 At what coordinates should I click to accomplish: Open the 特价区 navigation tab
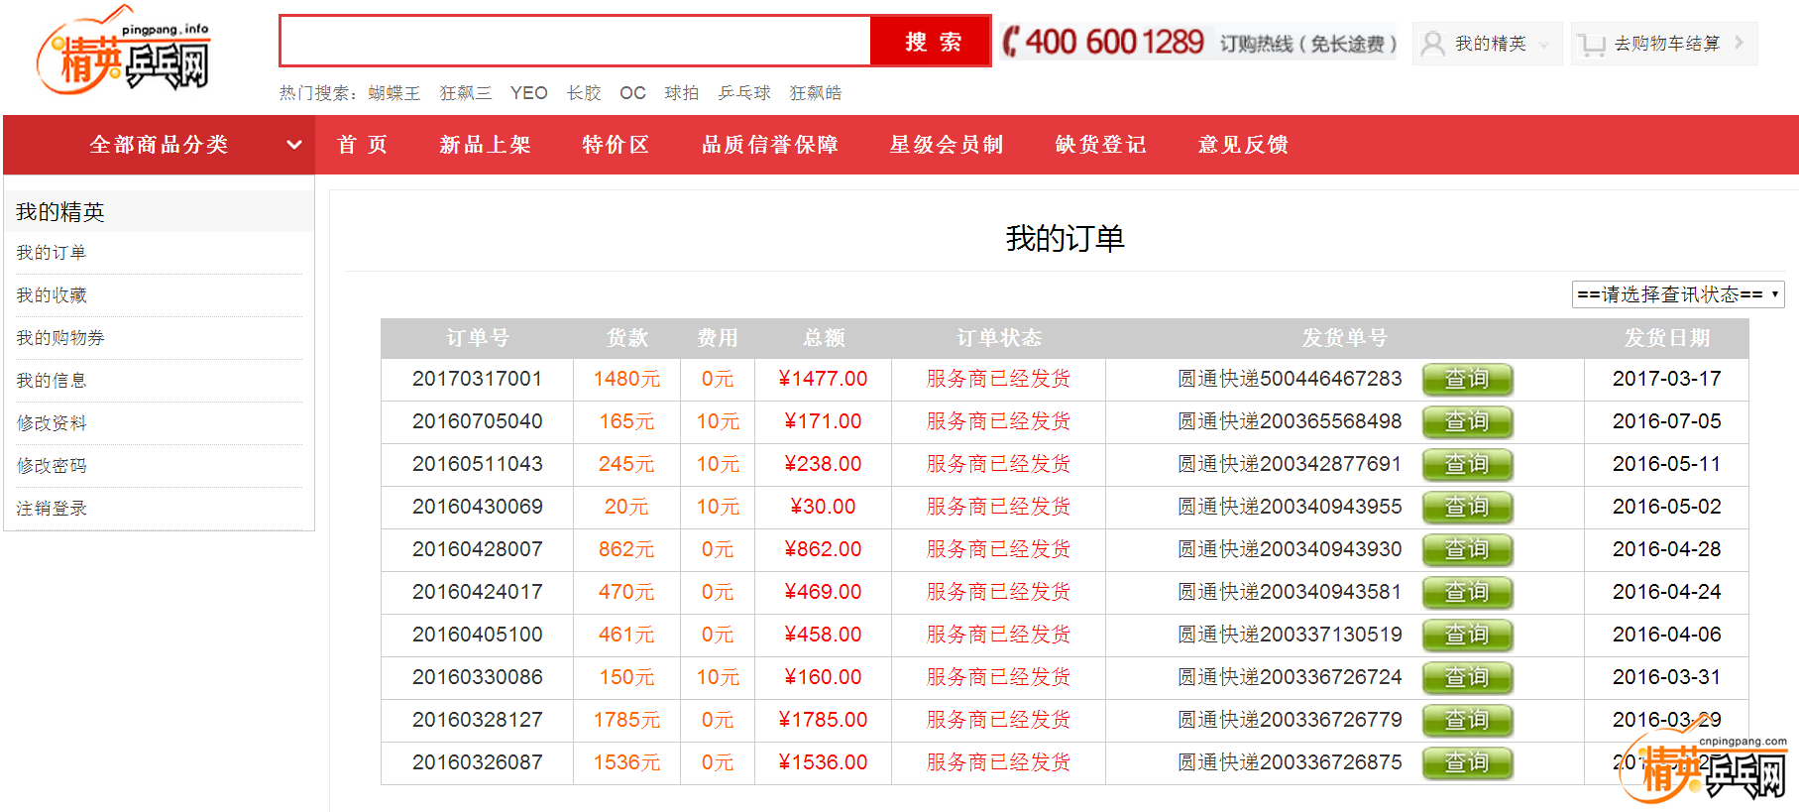coord(616,145)
